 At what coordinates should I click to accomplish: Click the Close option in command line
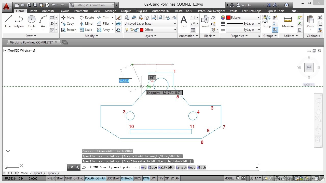point(152,167)
